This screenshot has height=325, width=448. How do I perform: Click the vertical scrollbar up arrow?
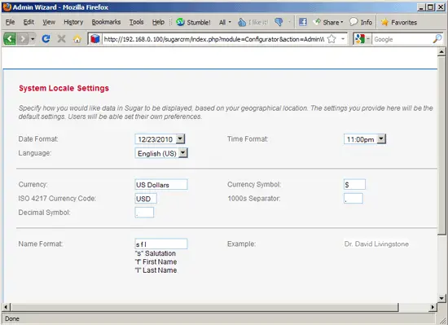tap(441, 52)
